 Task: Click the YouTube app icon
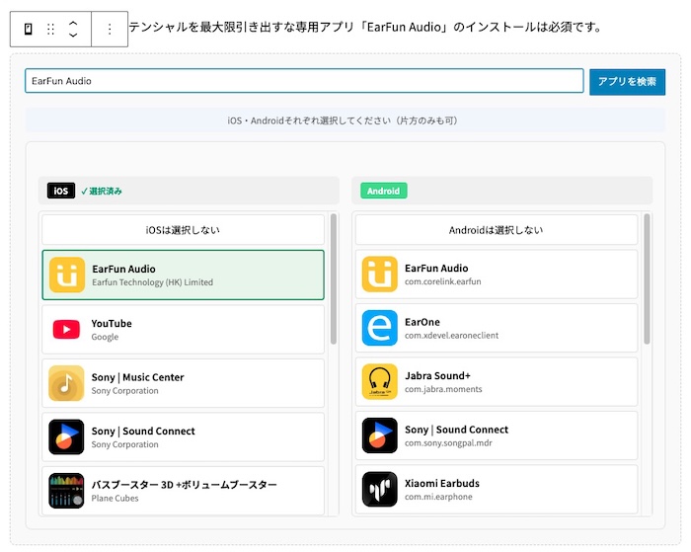67,330
